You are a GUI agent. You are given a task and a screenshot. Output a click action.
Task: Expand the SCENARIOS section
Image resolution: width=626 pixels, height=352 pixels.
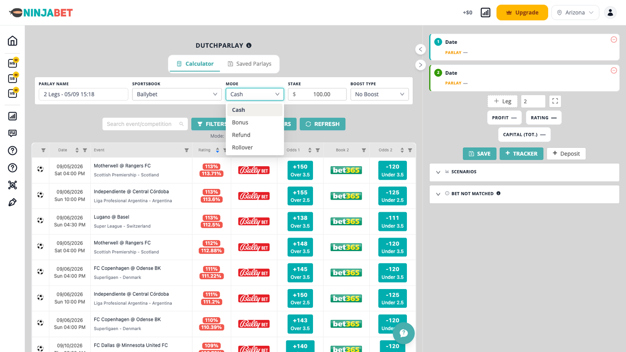(x=524, y=172)
